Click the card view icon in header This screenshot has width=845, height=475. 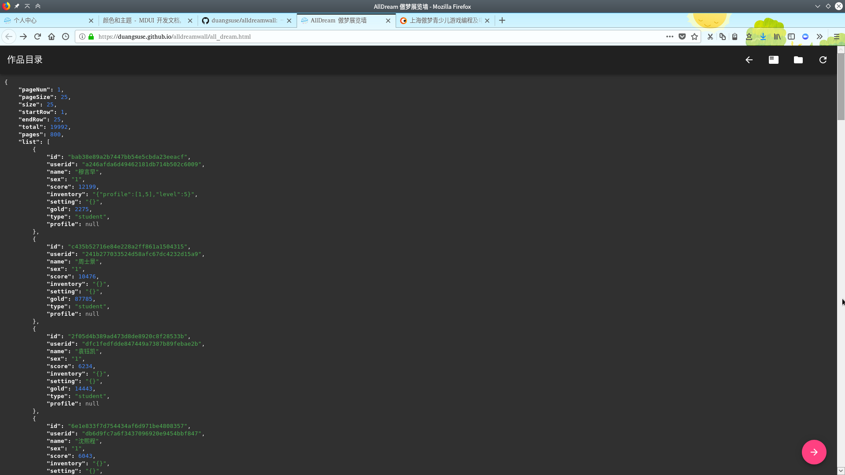774,60
